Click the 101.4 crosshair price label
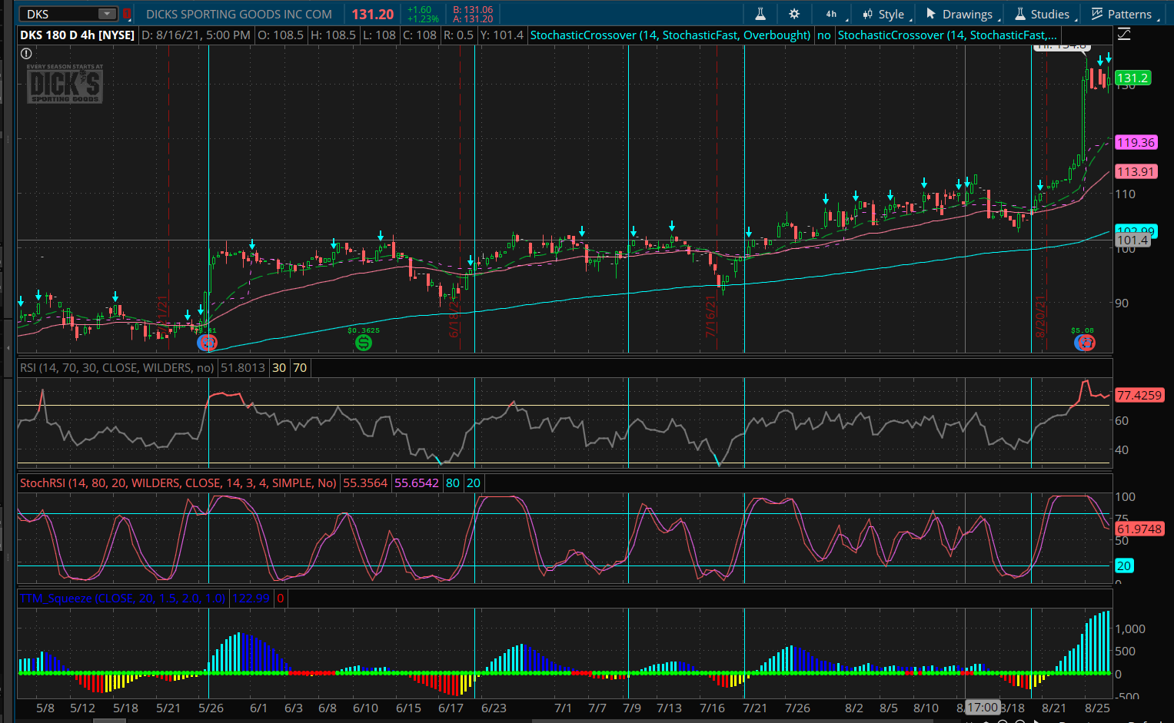1174x723 pixels. point(1132,240)
